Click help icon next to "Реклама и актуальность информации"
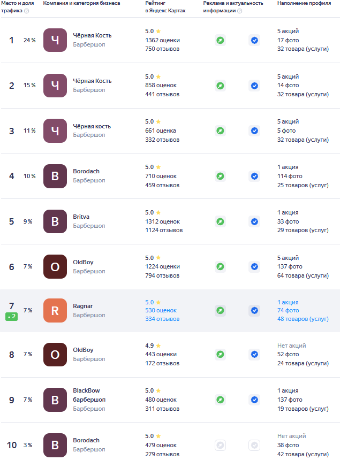This screenshot has height=468, width=340. tap(239, 11)
